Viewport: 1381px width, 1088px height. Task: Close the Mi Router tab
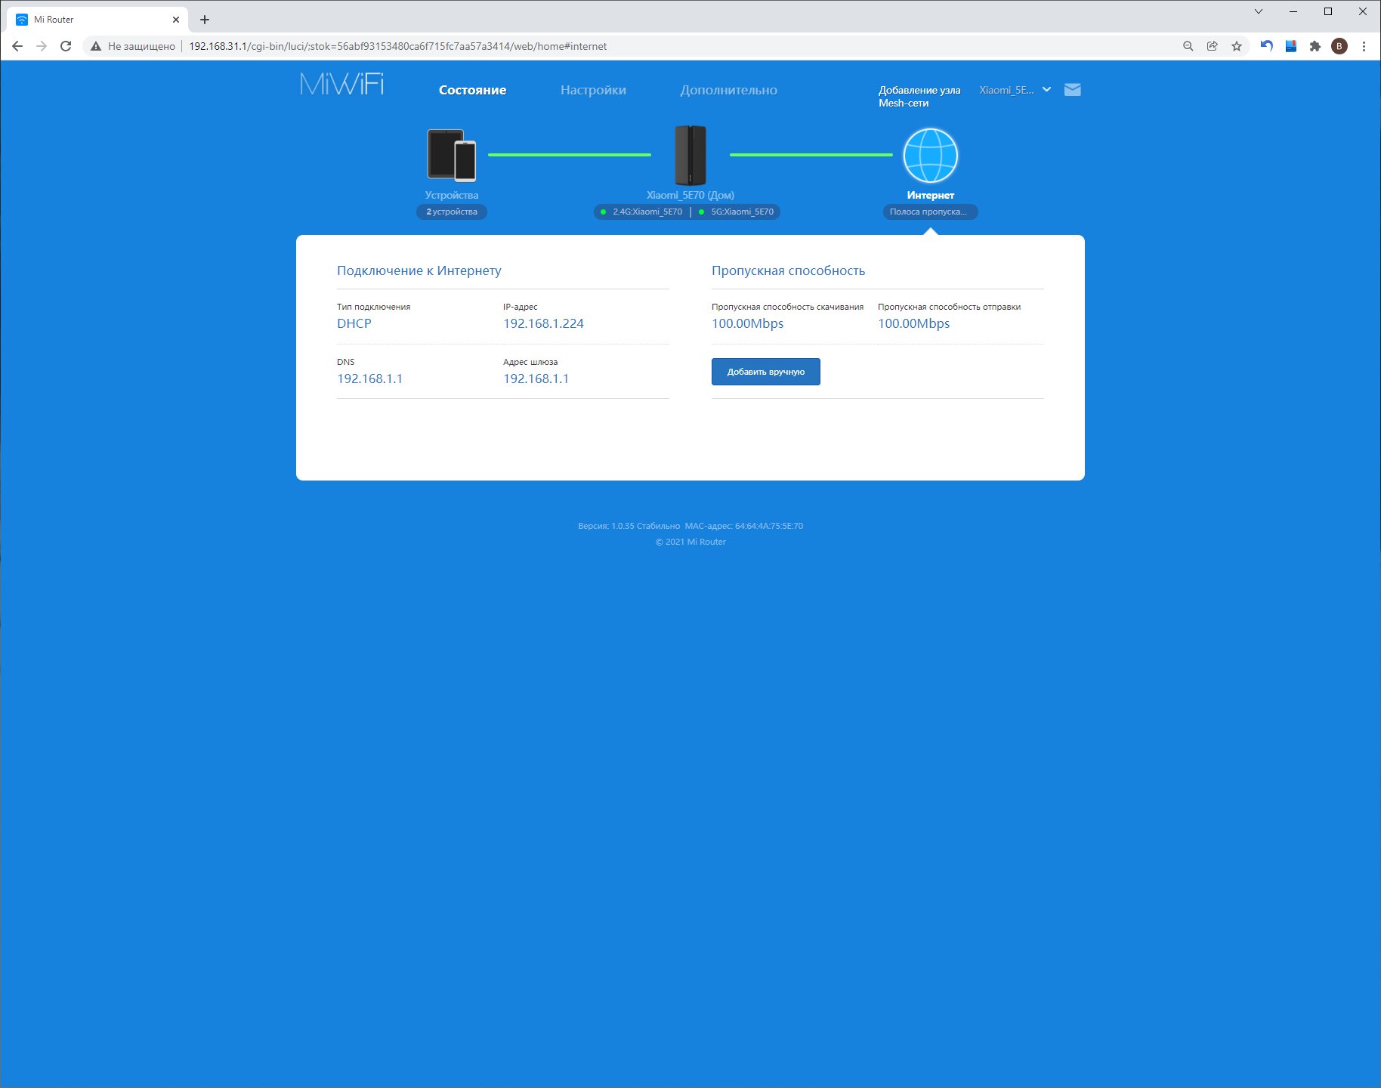coord(175,20)
